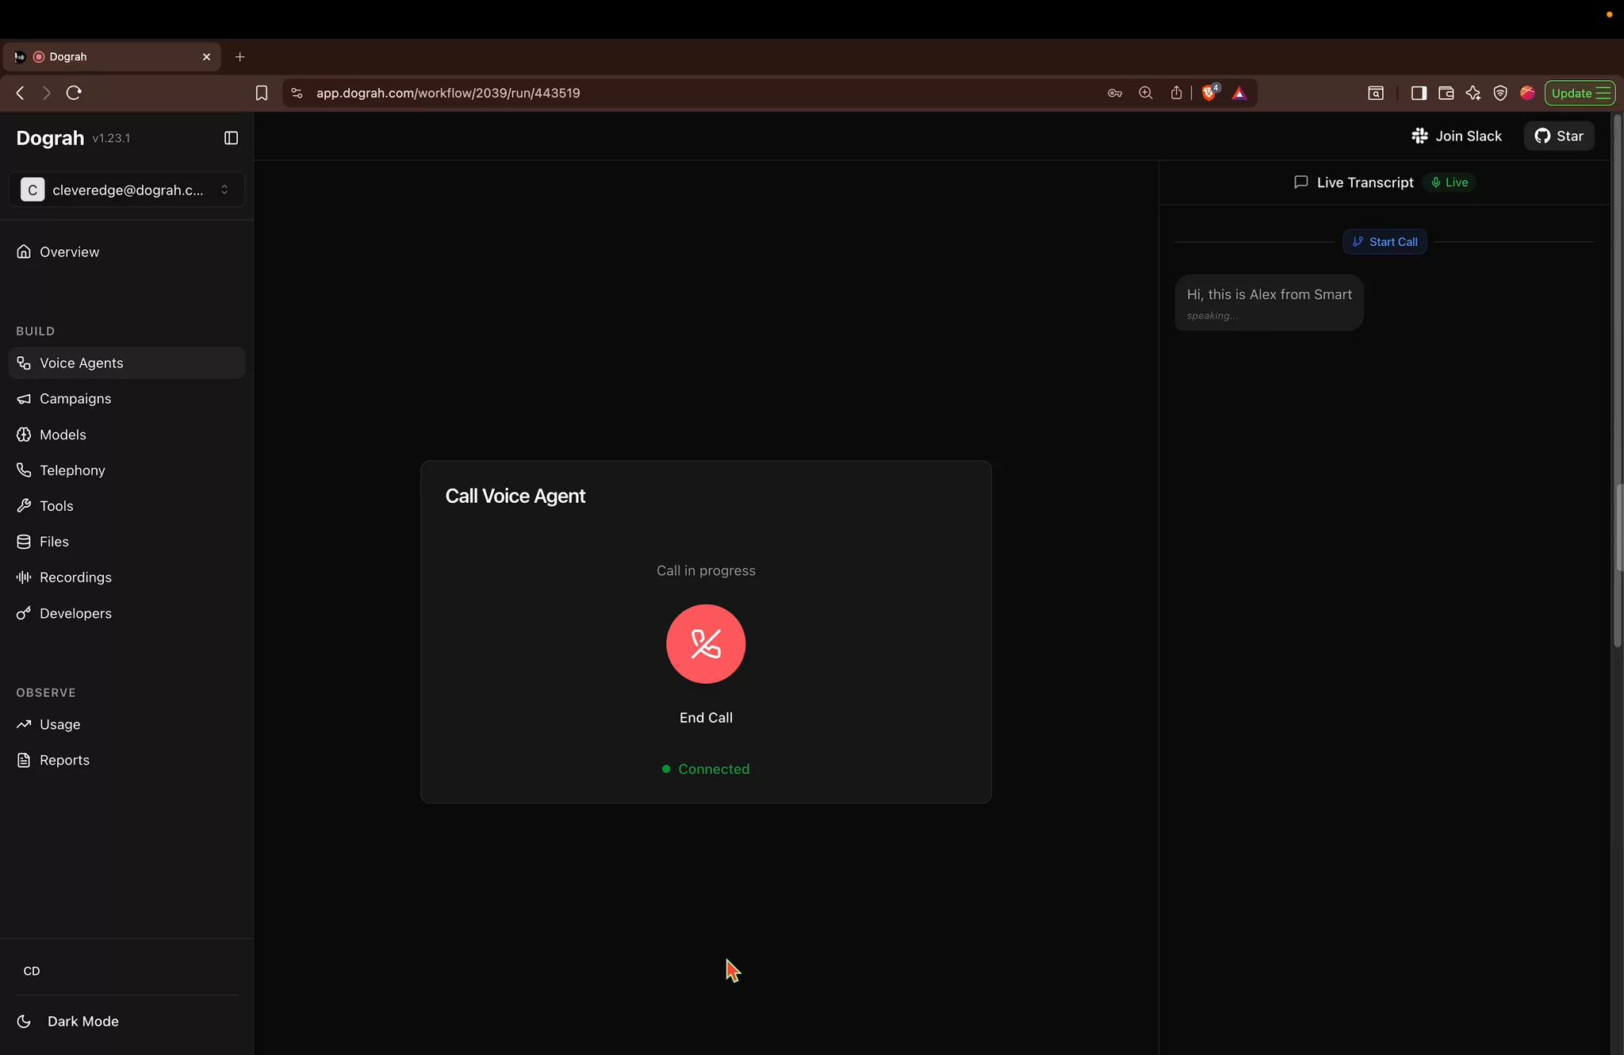Click the Usage trend icon
Screen dimensions: 1624x1055
click(x=24, y=724)
